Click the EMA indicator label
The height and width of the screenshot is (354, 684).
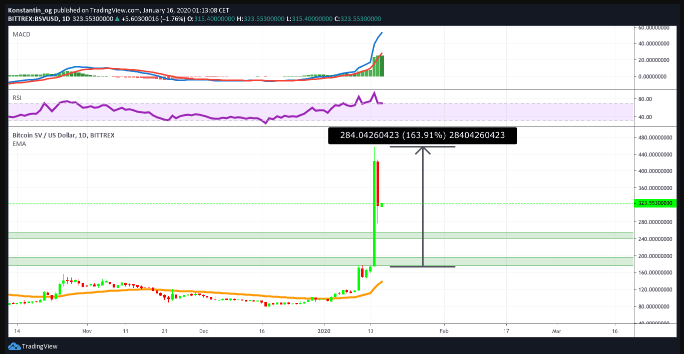19,144
